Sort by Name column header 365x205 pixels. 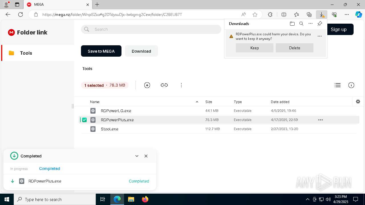click(x=95, y=102)
